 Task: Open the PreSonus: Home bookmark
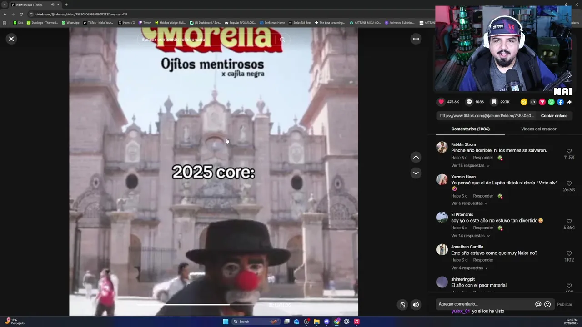click(272, 22)
